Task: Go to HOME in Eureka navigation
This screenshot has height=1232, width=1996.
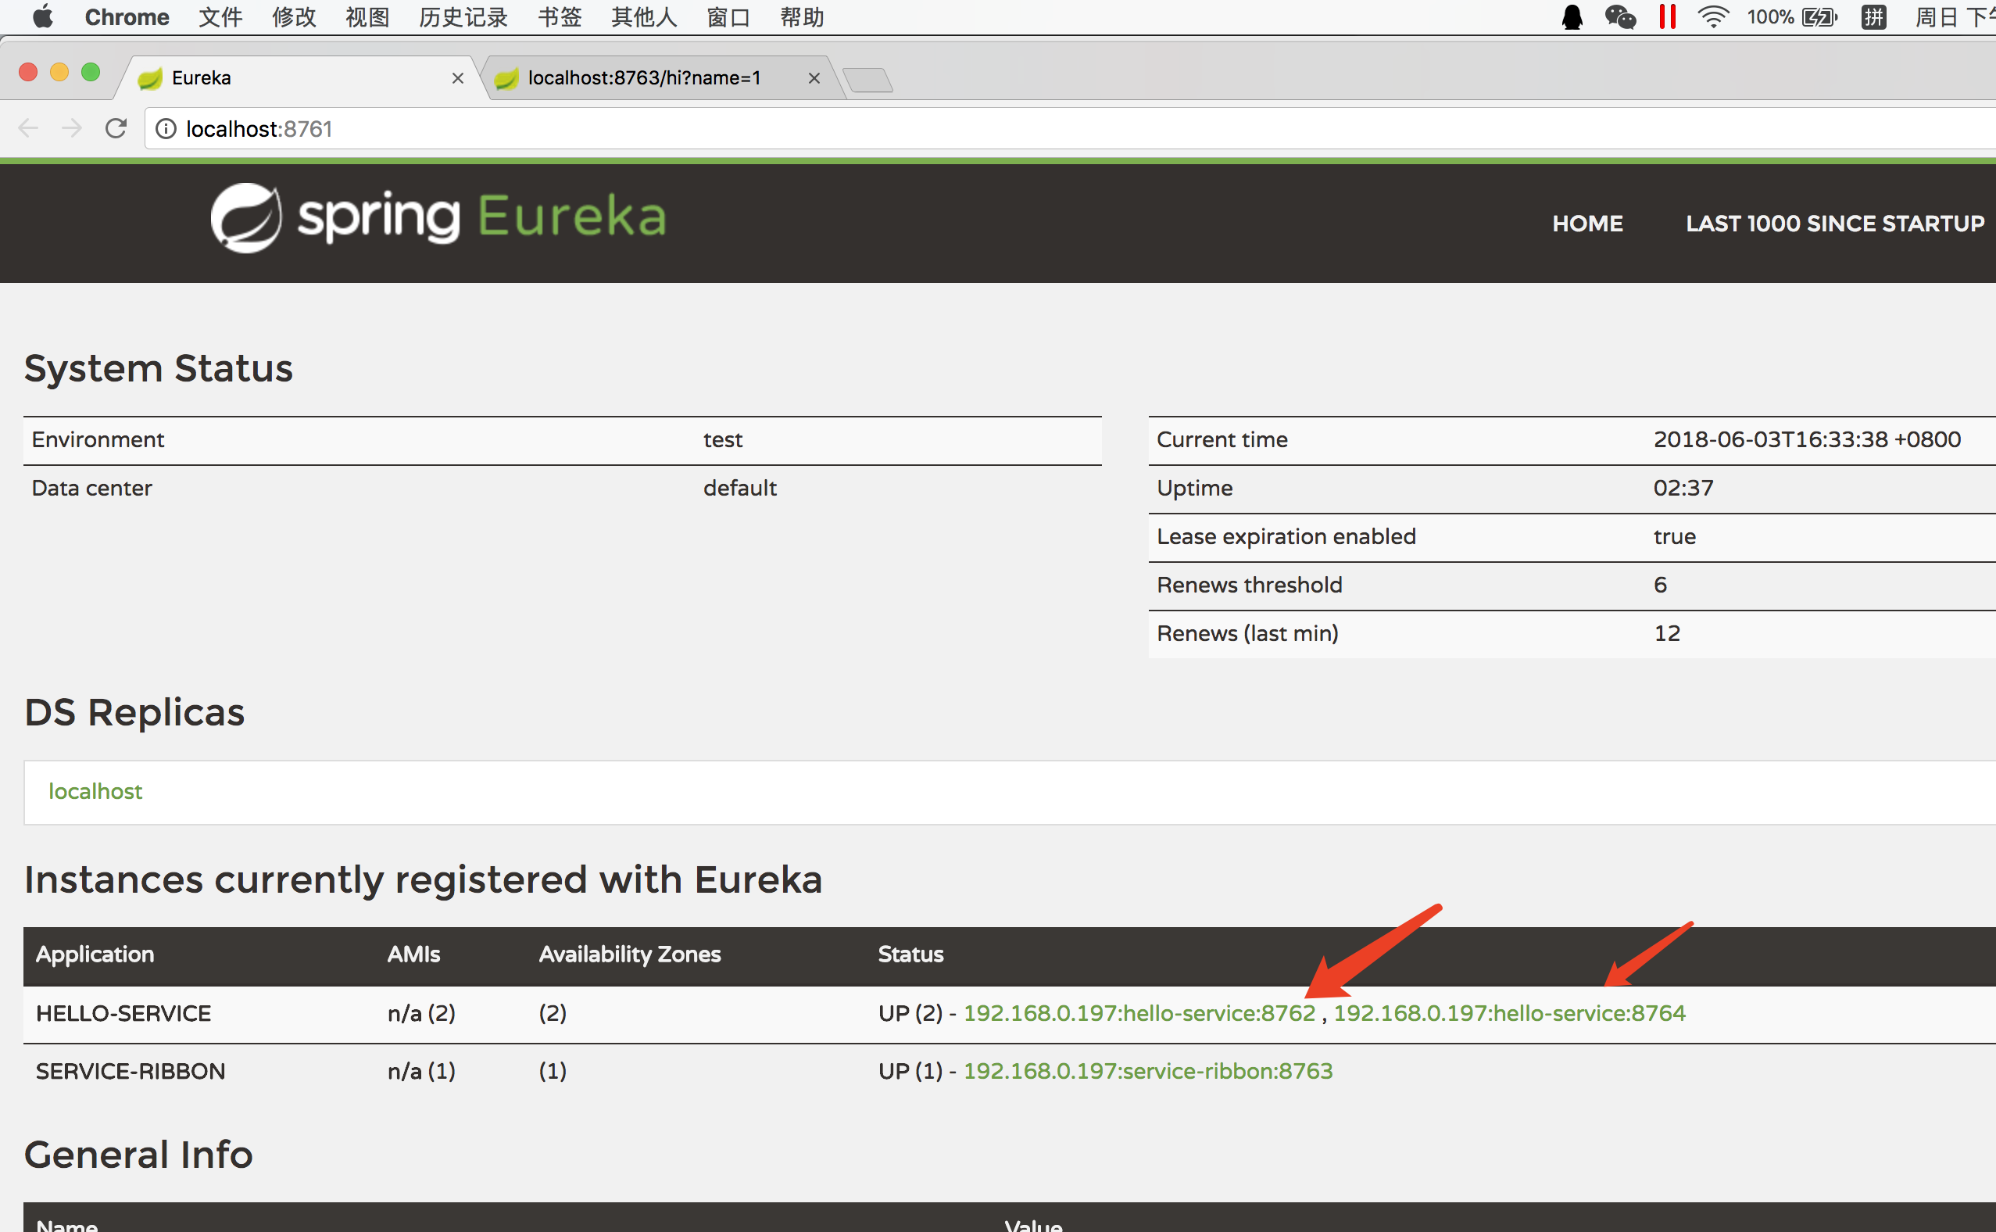Action: click(x=1587, y=224)
